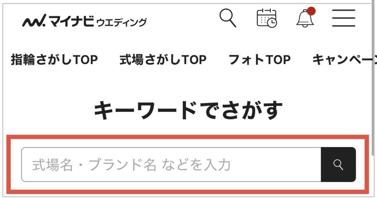Screen dimensions: 377x198
Task: Switch to 式場さがしTOP tab
Action: tap(163, 60)
